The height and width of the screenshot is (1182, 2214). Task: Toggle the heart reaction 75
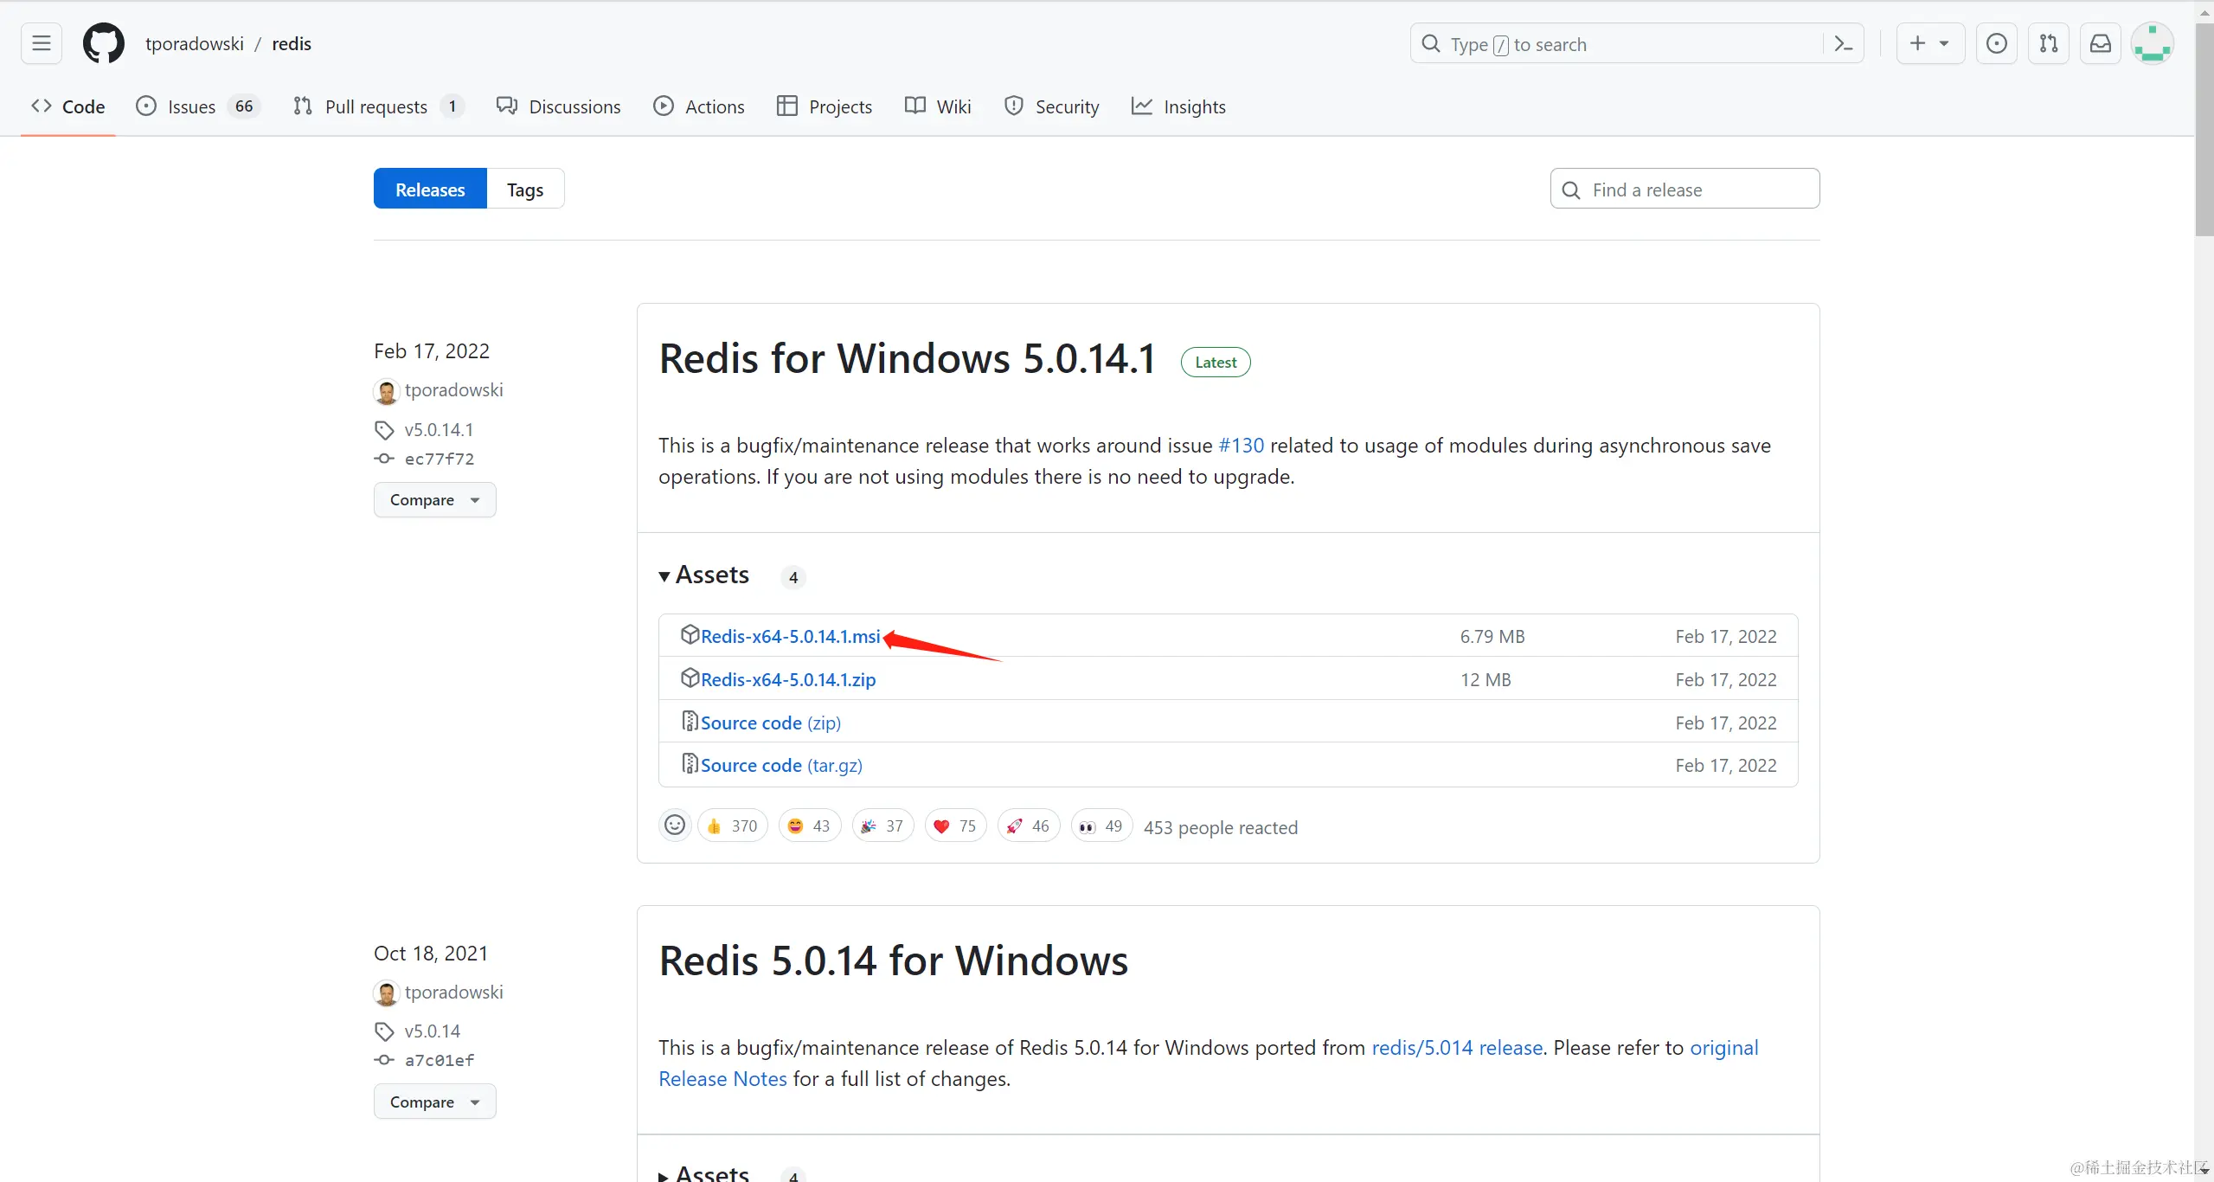coord(955,826)
